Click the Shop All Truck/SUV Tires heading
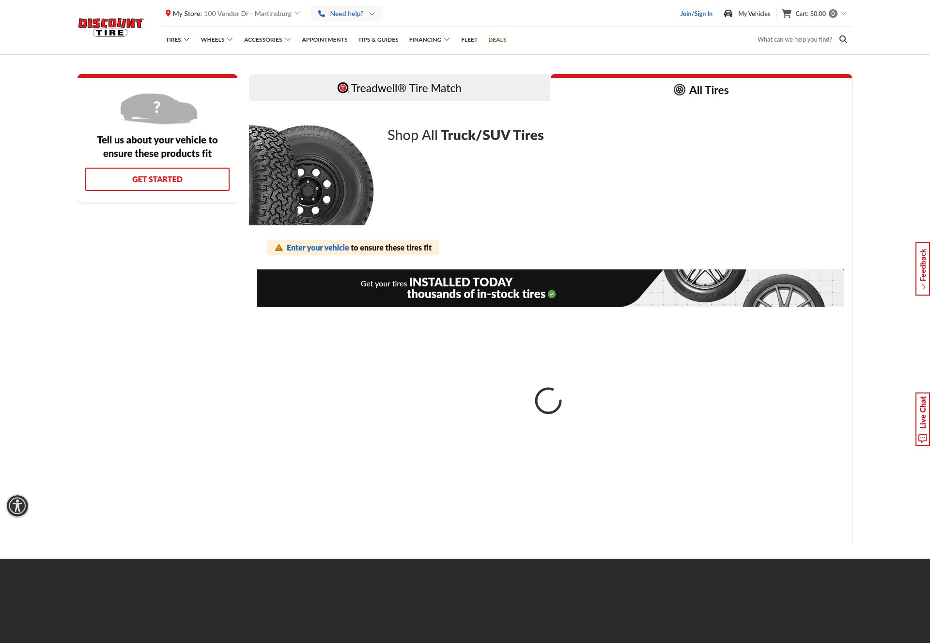 [x=465, y=135]
